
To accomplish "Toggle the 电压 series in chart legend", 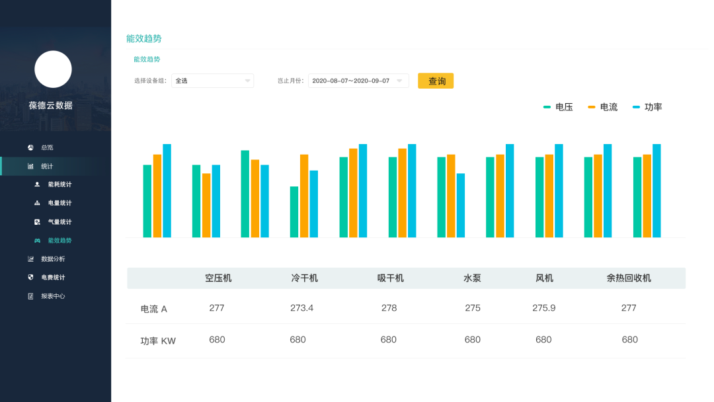I will click(x=557, y=107).
